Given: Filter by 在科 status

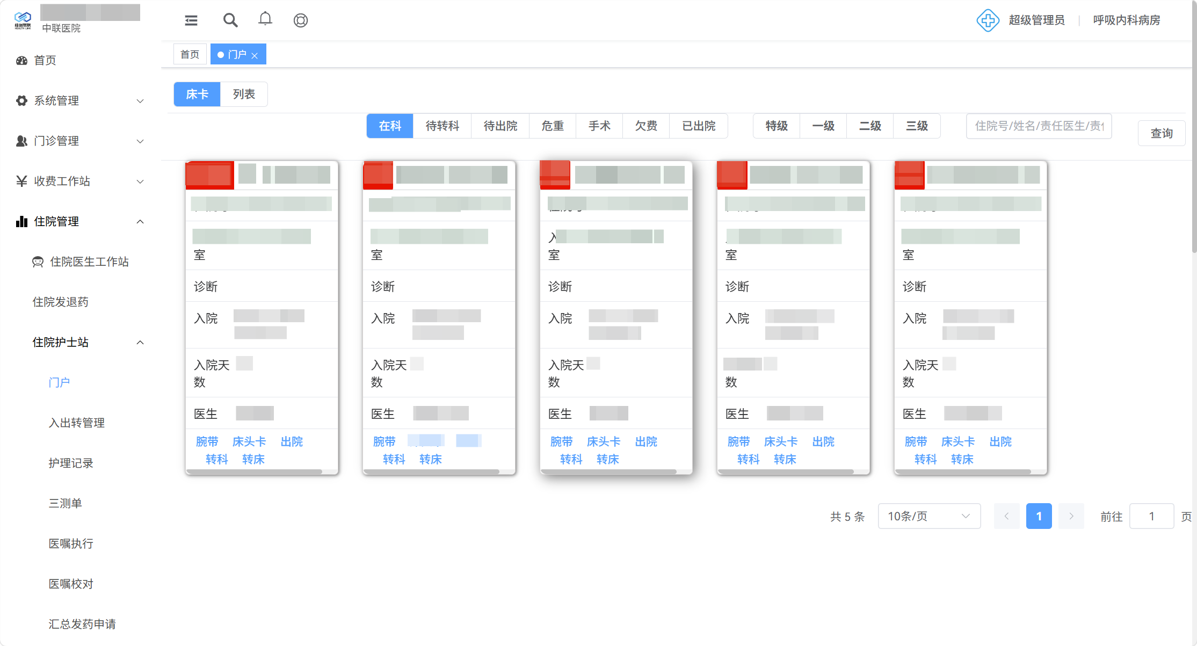Looking at the screenshot, I should [x=390, y=126].
